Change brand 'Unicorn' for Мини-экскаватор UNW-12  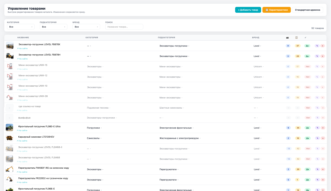[259, 77]
